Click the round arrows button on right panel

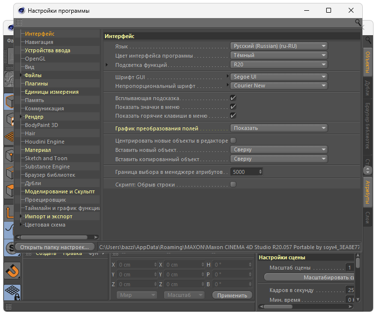(x=368, y=170)
